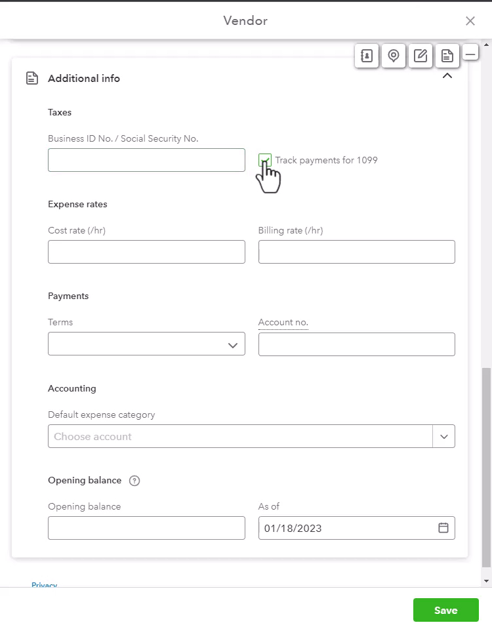Click the vertical scrollbar thumb
The width and height of the screenshot is (492, 627).
pos(486,468)
